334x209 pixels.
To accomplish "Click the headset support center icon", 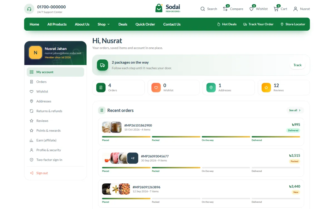I will (x=29, y=9).
